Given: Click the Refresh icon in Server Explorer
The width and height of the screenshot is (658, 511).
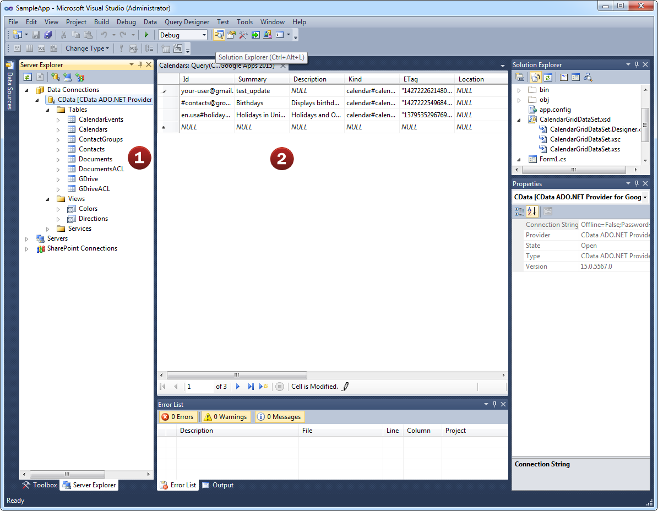Looking at the screenshot, I should tap(28, 77).
